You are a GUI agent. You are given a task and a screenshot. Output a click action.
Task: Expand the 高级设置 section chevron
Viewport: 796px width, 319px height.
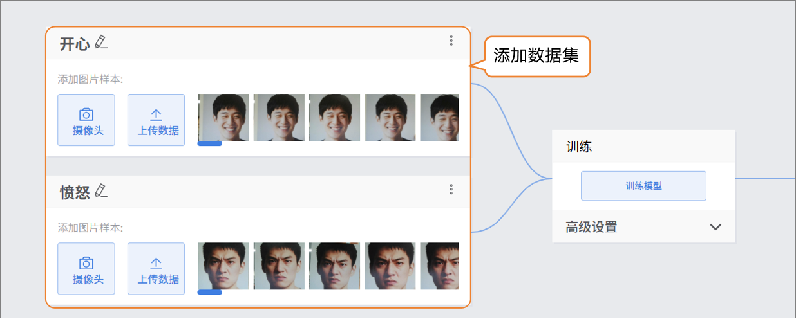(x=715, y=227)
